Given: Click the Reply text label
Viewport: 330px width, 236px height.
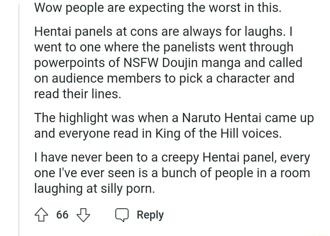Looking at the screenshot, I should pos(150,215).
